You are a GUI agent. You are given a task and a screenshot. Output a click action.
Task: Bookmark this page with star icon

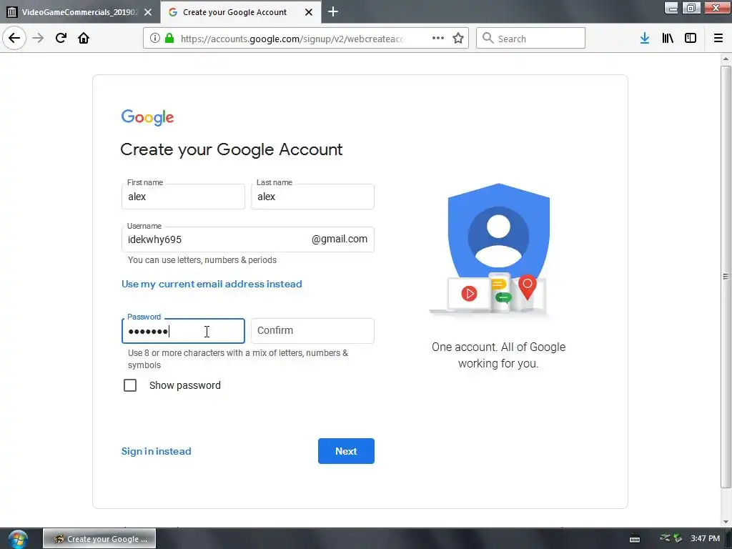pyautogui.click(x=458, y=39)
